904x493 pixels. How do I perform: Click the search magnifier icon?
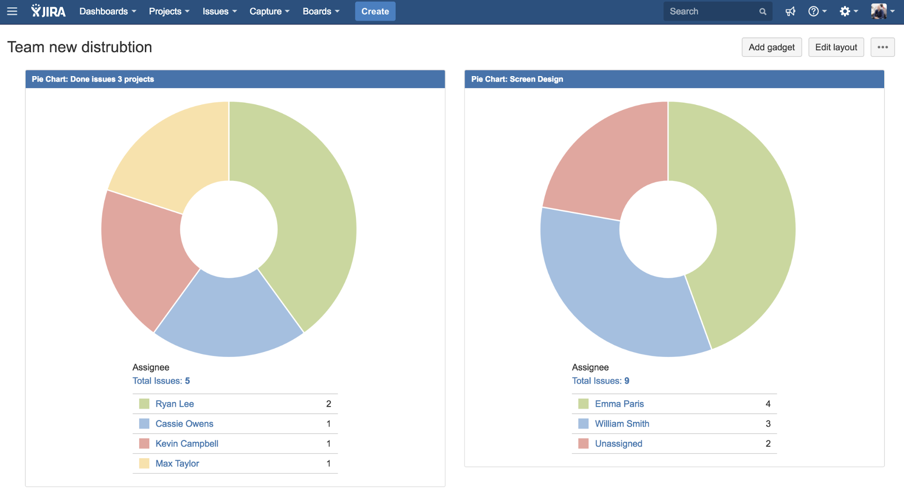[x=762, y=12]
